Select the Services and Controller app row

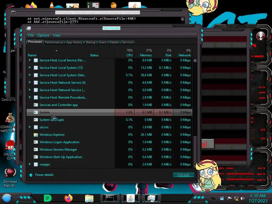(109, 105)
